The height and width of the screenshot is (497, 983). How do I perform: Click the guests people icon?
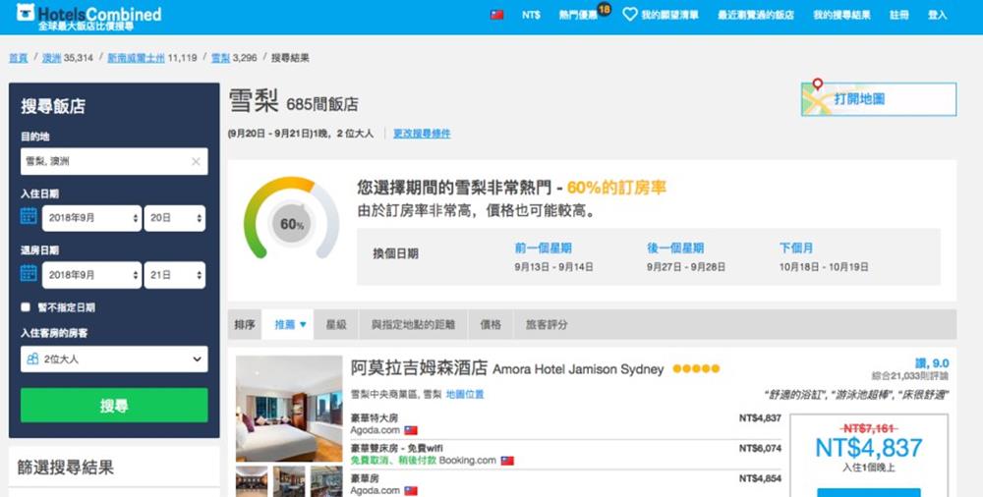pyautogui.click(x=32, y=359)
